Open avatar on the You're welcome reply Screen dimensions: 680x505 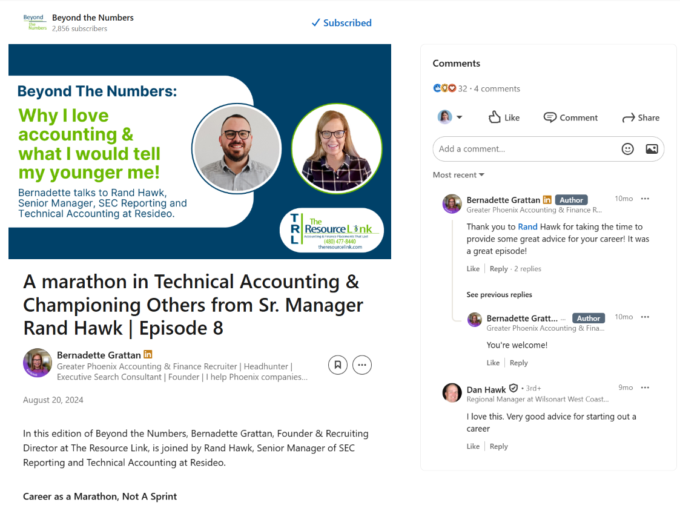(x=475, y=320)
